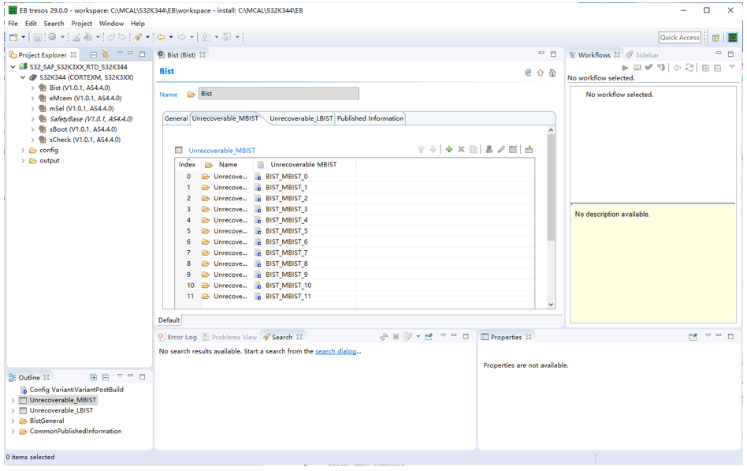Open the Project Explorer view menu triangle
747x471 pixels.
pos(120,54)
